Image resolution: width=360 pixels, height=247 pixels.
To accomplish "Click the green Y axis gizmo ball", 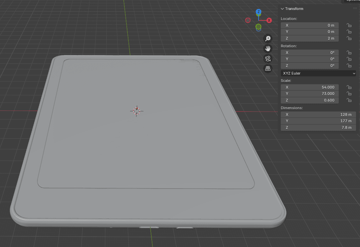I will point(258,27).
